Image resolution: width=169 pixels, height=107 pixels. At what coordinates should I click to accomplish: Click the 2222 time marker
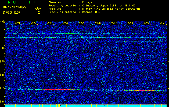[x=33, y=23]
